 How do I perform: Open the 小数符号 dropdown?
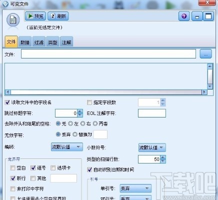[152, 147]
